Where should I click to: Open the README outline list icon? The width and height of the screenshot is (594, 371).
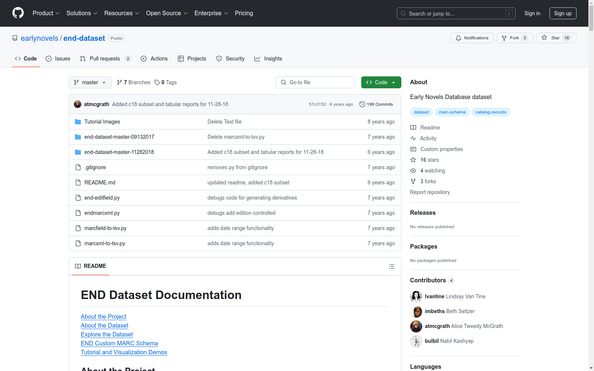pyautogui.click(x=392, y=266)
